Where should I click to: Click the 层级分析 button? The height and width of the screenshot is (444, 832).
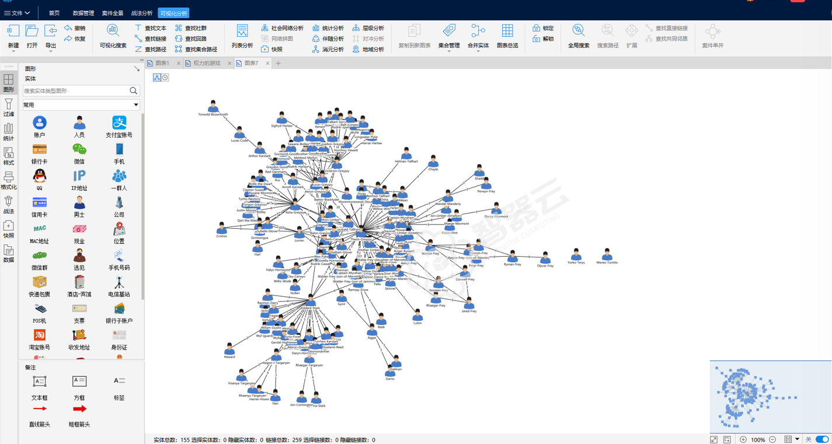coord(368,28)
